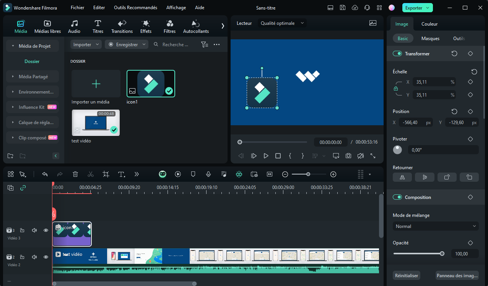Open the Fichier menu
Screen dimensions: 488x286
click(x=78, y=8)
